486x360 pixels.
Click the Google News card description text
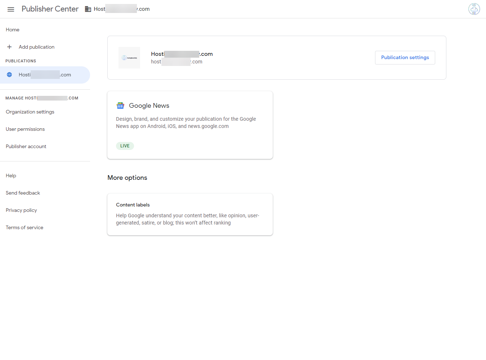186,123
